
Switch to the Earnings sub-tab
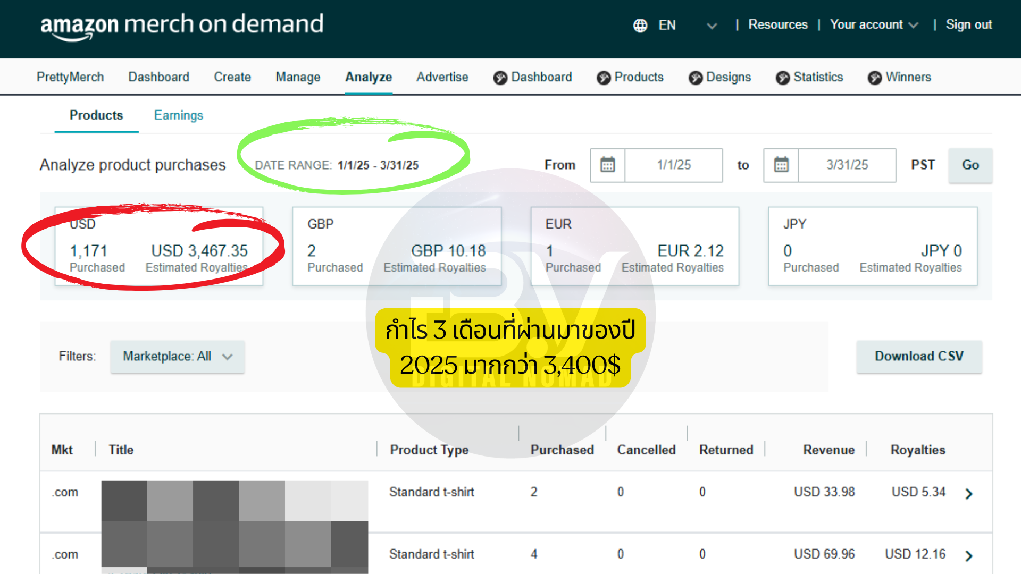[179, 115]
